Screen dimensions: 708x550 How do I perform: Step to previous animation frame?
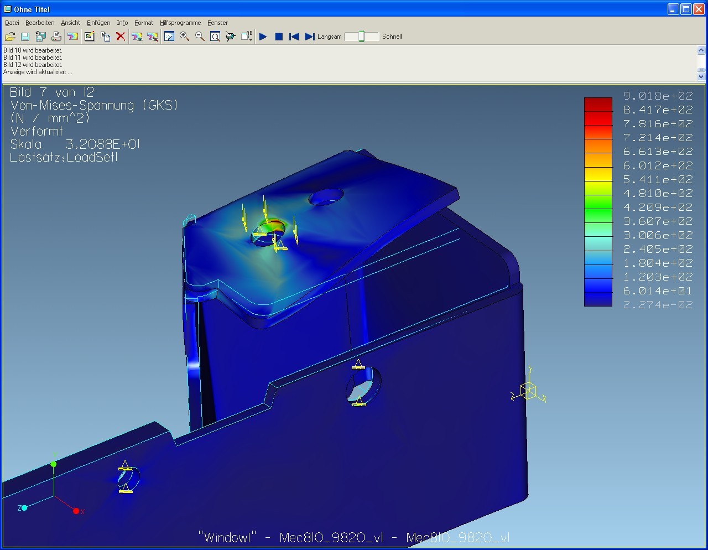click(294, 37)
